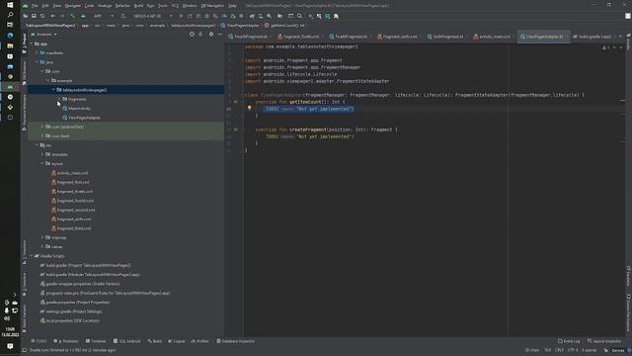Select fragment_third.xml in layout folder
This screenshot has height=356, width=632.
coord(71,228)
